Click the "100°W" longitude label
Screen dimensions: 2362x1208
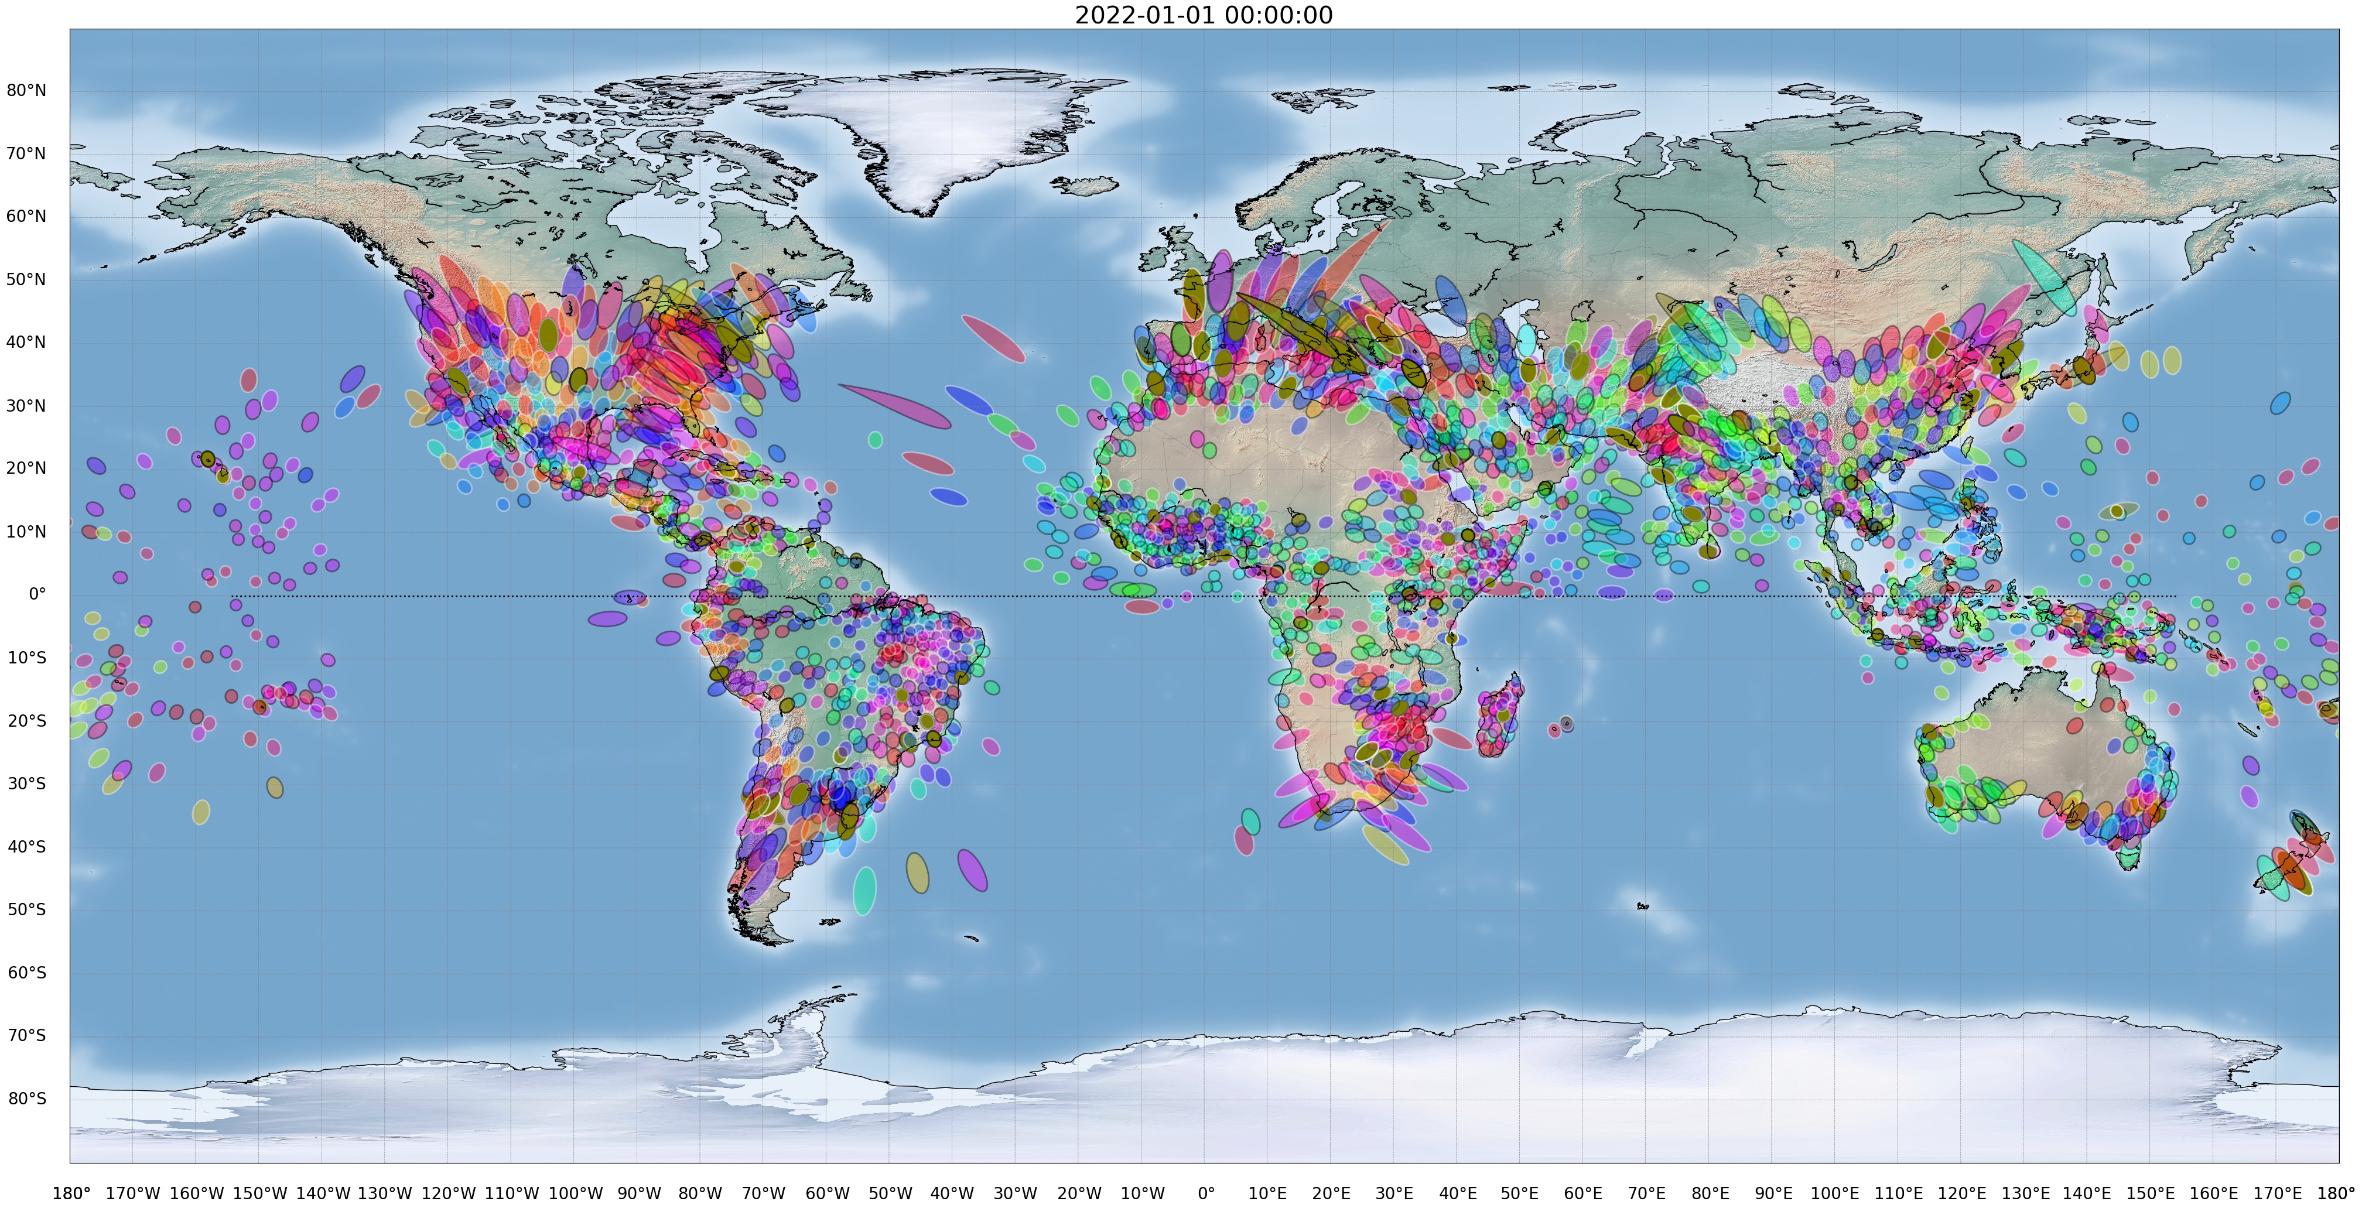(x=575, y=1193)
